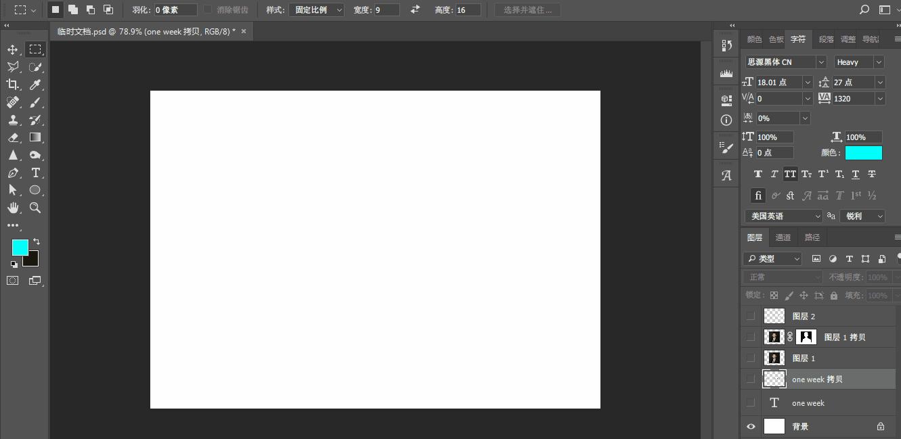Select the 临时文档.psd document tab
901x439 pixels.
pos(146,31)
